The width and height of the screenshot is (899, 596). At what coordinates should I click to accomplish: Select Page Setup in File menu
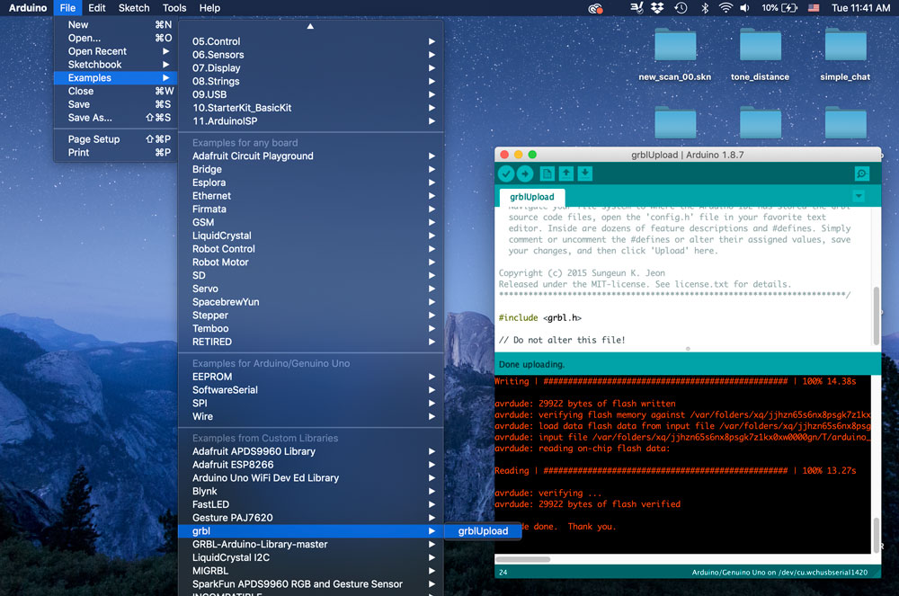pyautogui.click(x=115, y=139)
